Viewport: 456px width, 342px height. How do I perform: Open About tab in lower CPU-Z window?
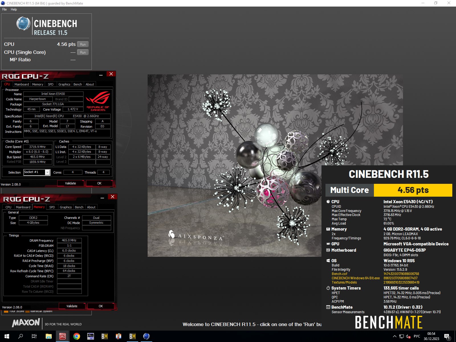[x=91, y=207]
